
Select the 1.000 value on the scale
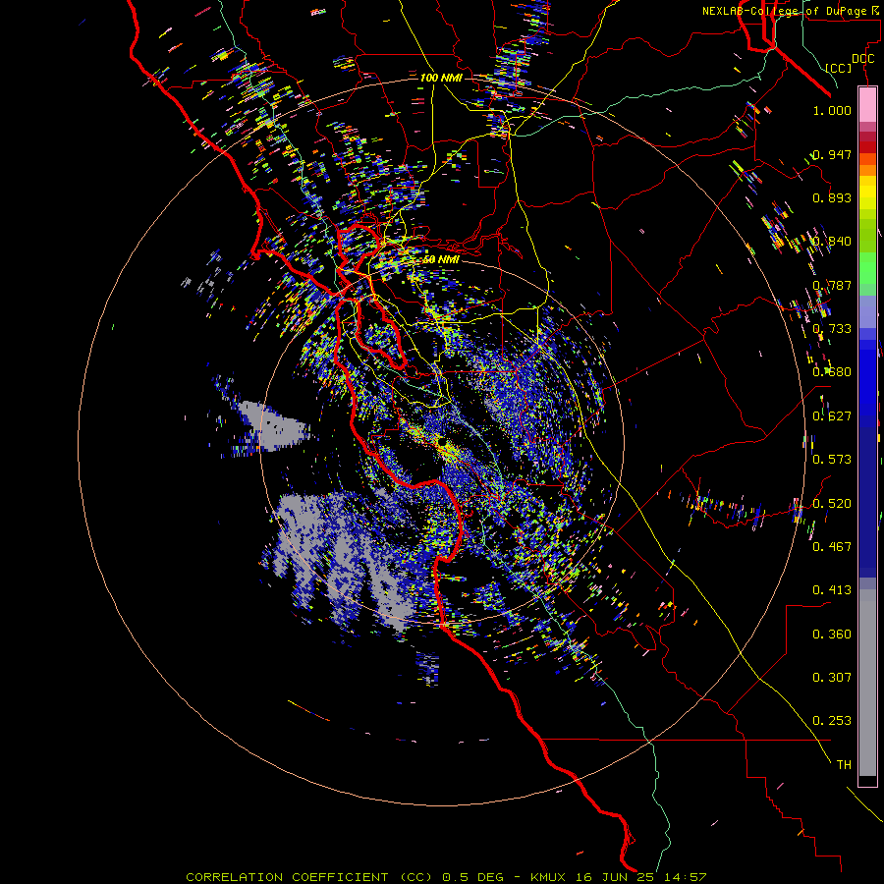click(x=832, y=110)
